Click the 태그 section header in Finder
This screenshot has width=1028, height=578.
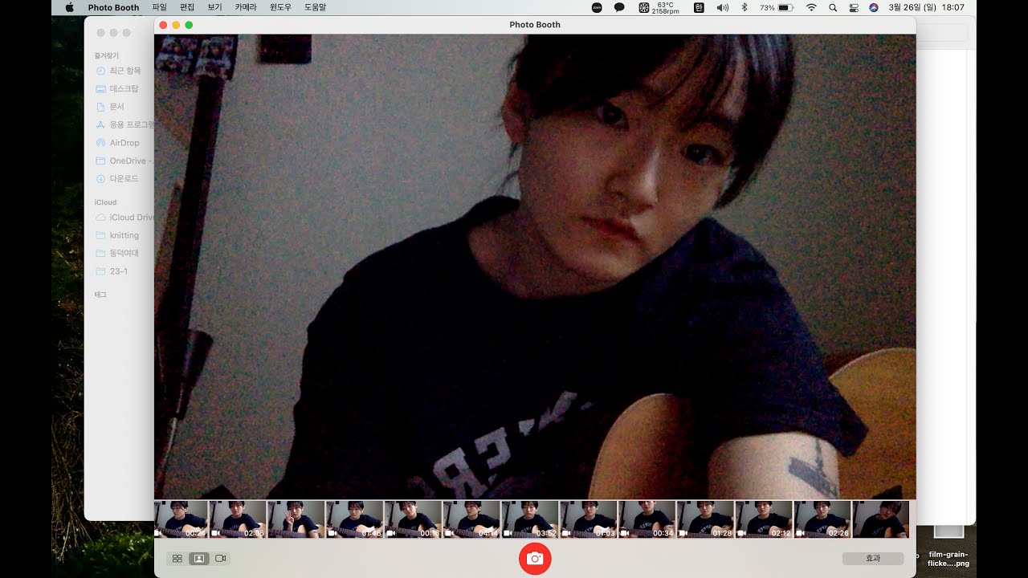(100, 295)
